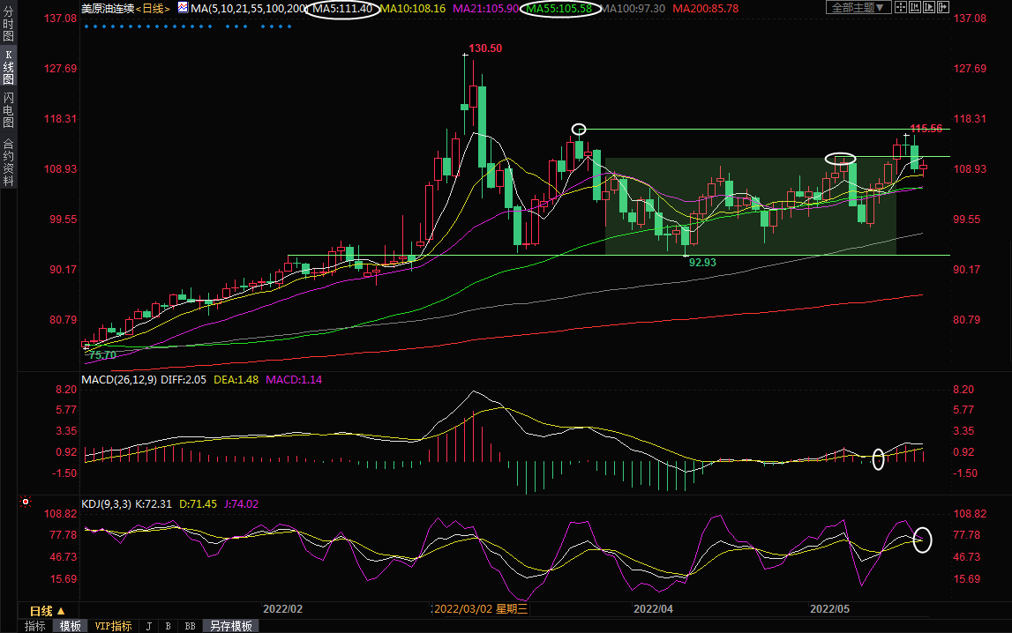The width and height of the screenshot is (1012, 633).
Task: Click the chart playback icon at top right
Action: click(x=930, y=8)
